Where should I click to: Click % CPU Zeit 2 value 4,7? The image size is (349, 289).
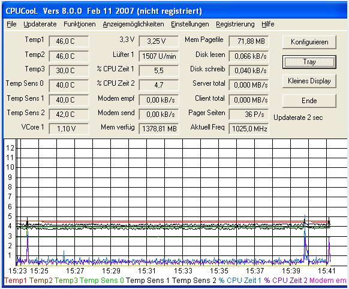(158, 85)
